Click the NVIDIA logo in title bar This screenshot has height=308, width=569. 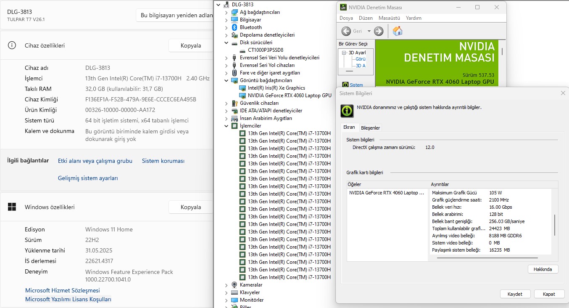click(343, 8)
